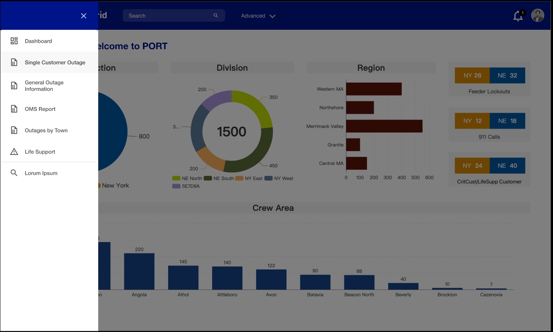
Task: Click the General Outage Information document icon
Action: [x=14, y=85]
